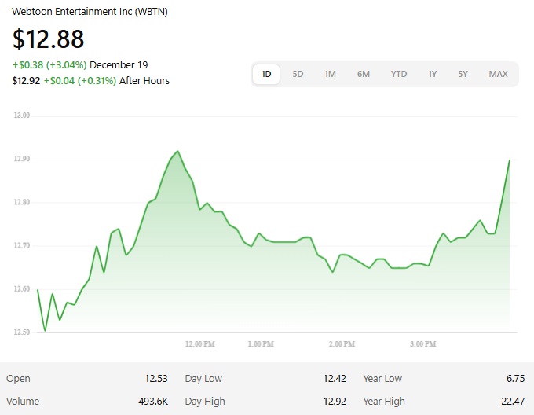Image resolution: width=534 pixels, height=415 pixels.
Task: Click the 12.50 y-axis label
Action: (x=22, y=332)
